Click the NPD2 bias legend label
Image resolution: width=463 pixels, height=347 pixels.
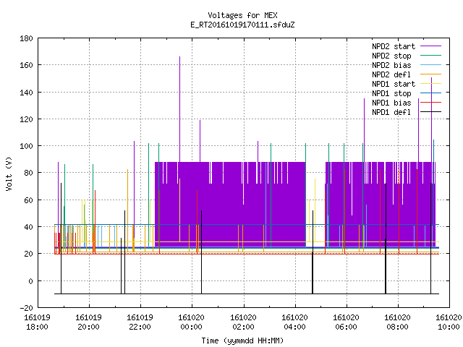click(391, 65)
